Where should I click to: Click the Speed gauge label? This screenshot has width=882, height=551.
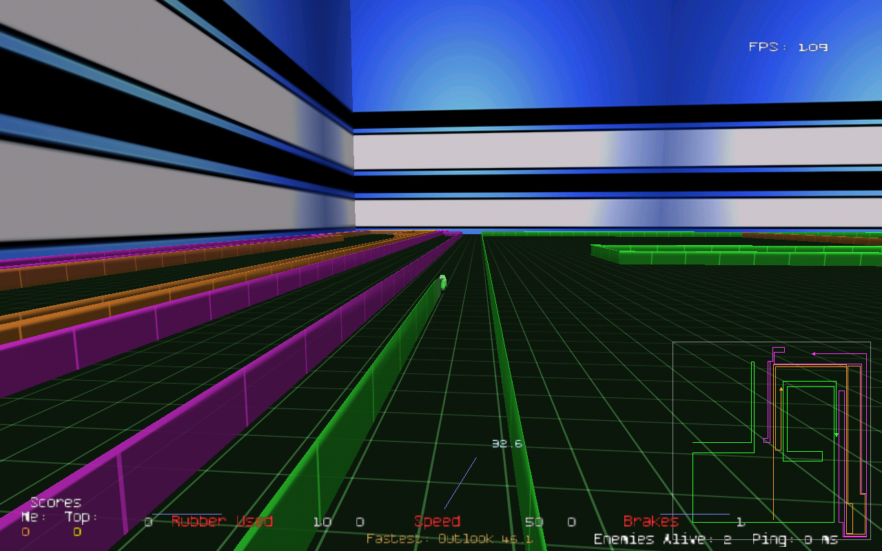pyautogui.click(x=437, y=521)
